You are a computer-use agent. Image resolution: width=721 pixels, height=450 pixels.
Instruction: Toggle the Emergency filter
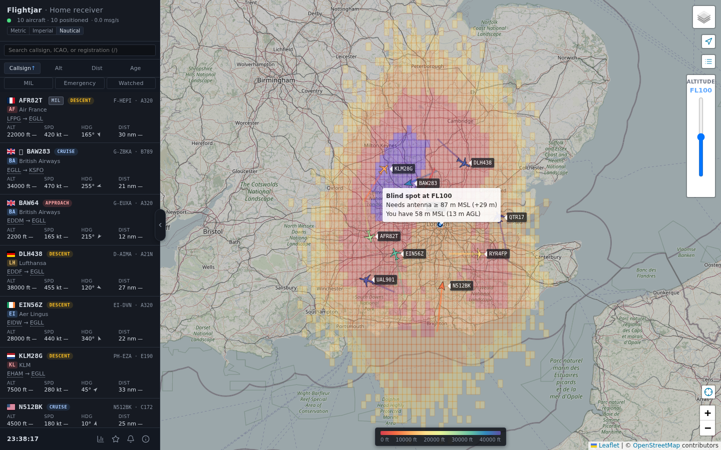[x=80, y=83]
